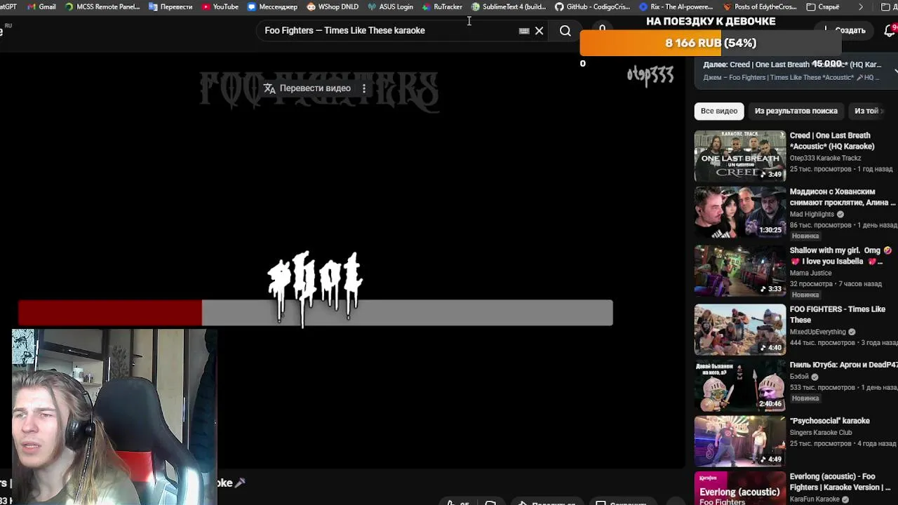Visit the Бэбэй channel

[799, 377]
